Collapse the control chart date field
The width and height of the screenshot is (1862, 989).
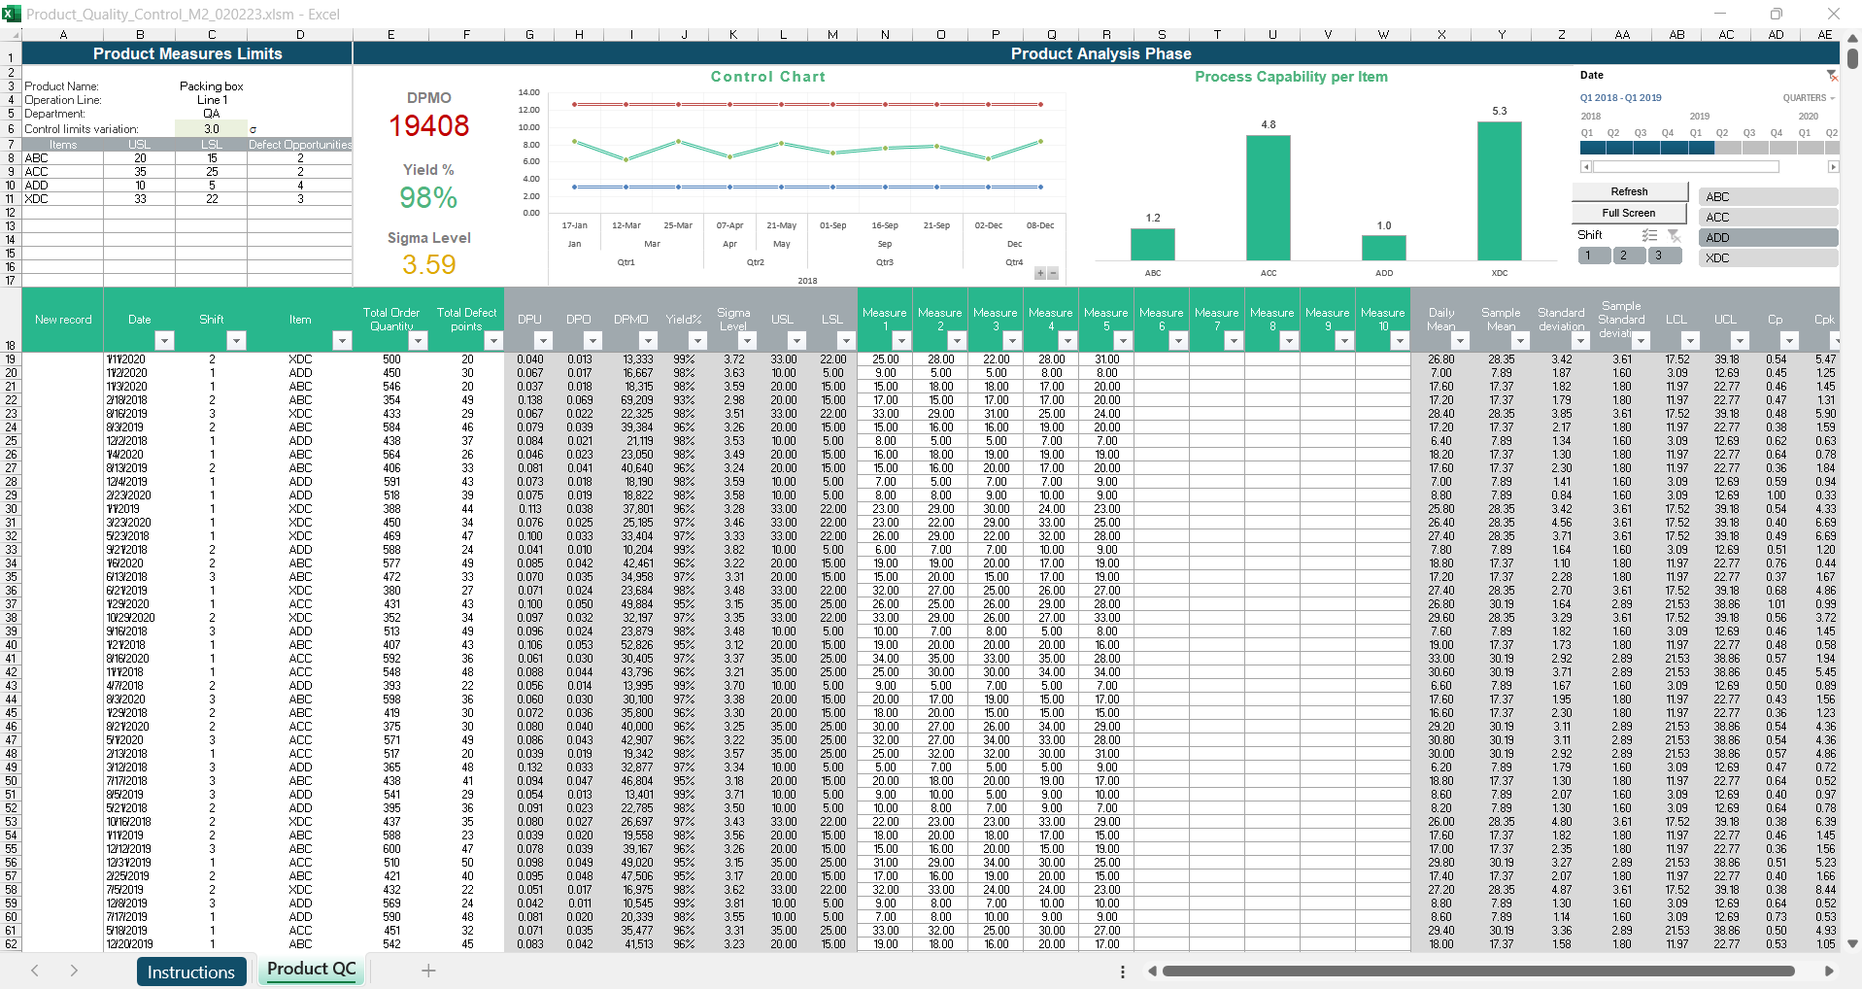coord(1053,274)
